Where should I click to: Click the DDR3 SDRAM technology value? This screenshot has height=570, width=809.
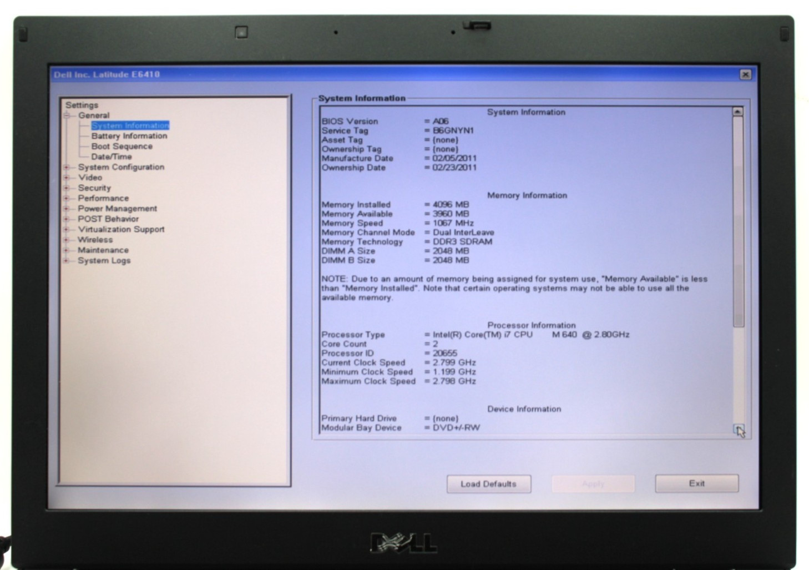(x=462, y=242)
